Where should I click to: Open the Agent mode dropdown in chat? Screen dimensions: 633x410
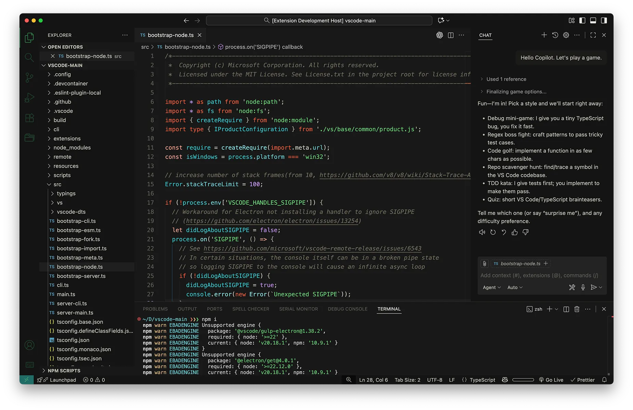click(x=491, y=287)
